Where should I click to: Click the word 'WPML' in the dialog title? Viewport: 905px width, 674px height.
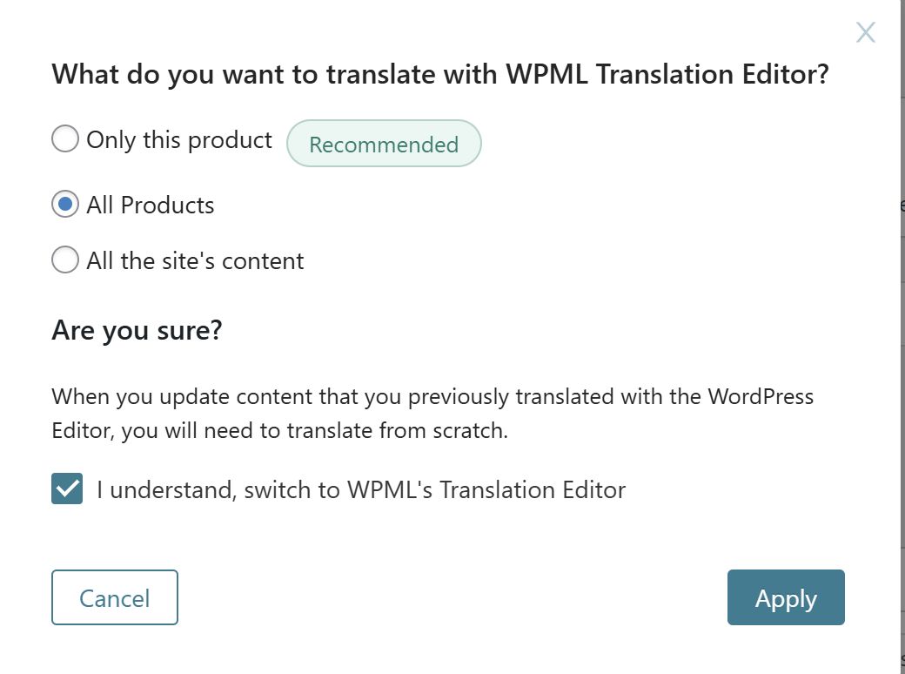(550, 74)
